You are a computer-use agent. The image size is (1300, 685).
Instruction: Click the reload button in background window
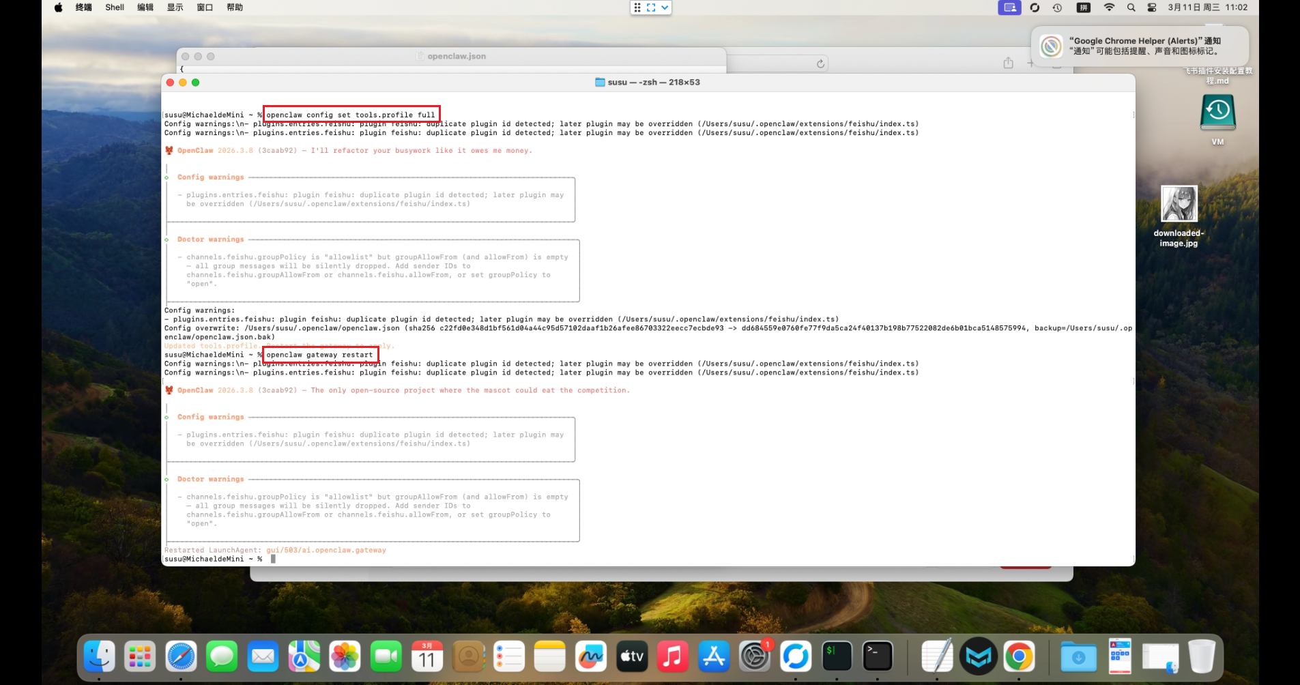820,64
